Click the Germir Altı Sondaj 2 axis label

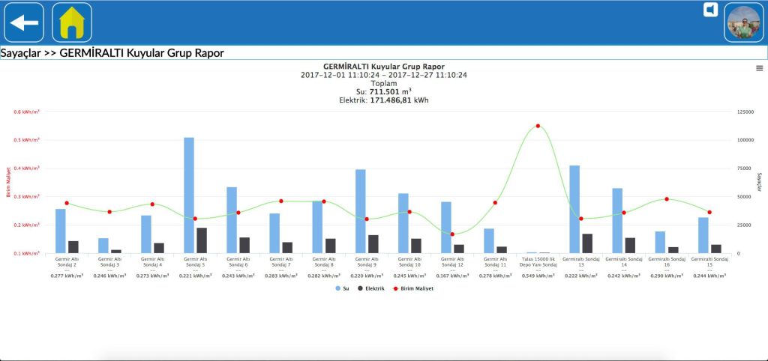[x=67, y=261]
